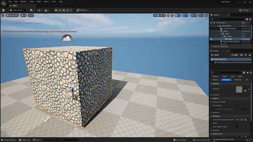Open the Window menu

point(23,2)
